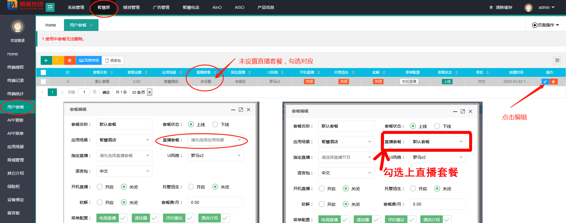Image resolution: width=566 pixels, height=223 pixels.
Task: Click the 风格市场 button
Action: (89, 60)
